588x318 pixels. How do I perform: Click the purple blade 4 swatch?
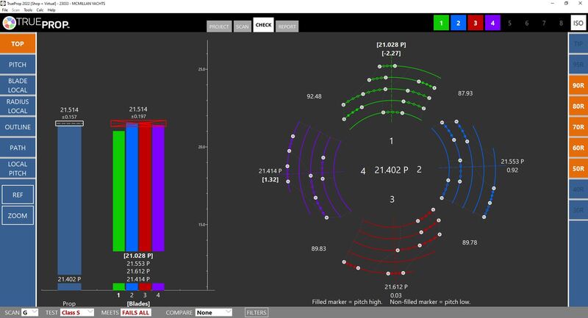493,24
